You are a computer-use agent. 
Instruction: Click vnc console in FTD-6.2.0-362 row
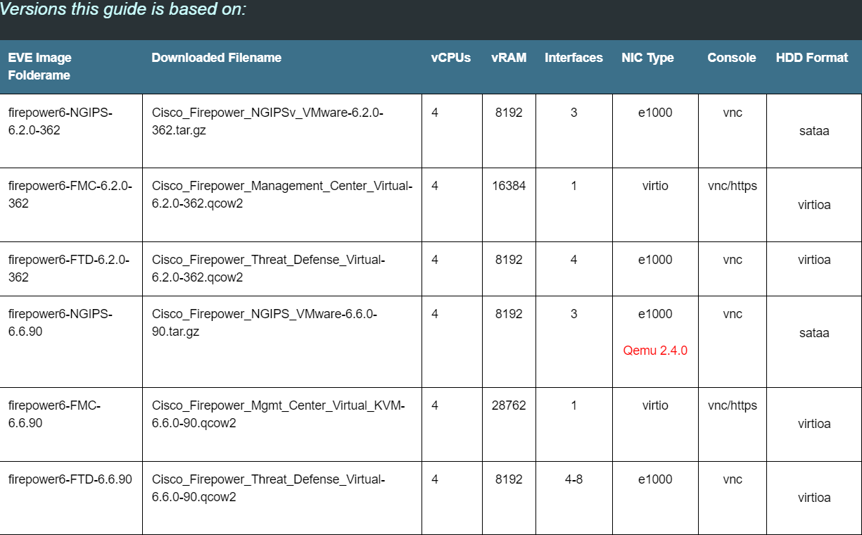(733, 260)
